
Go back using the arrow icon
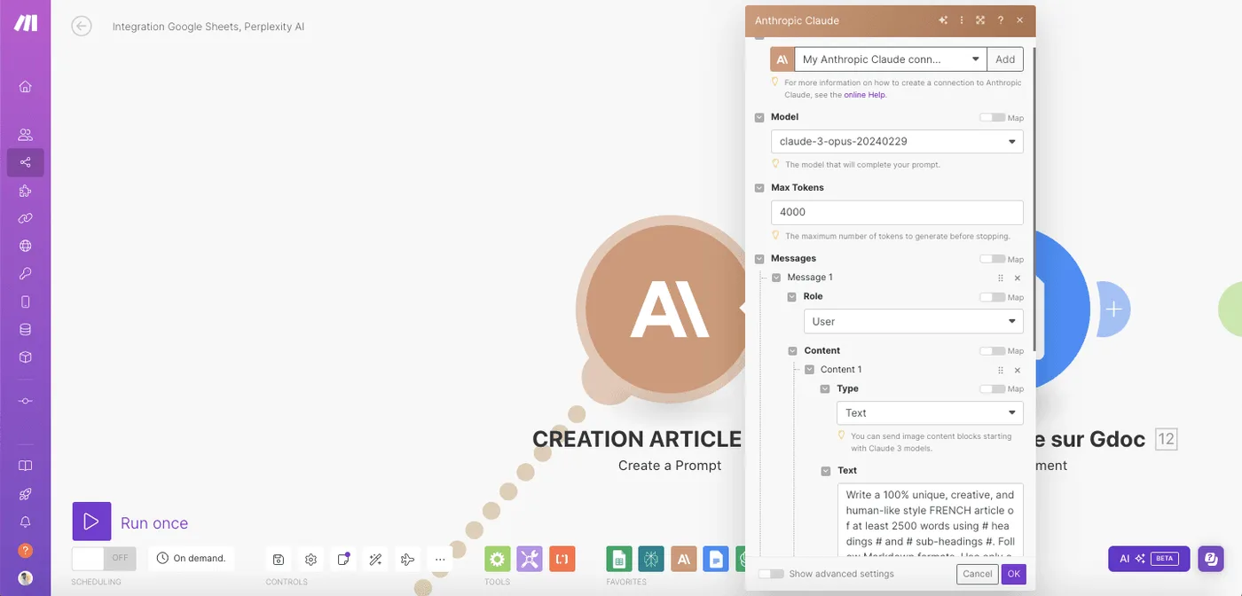(x=82, y=27)
